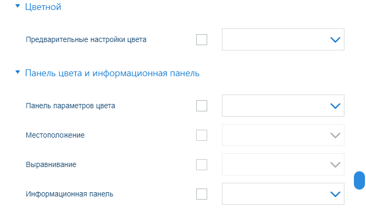Collapse the Цветной section triangle
Image resolution: width=366 pixels, height=208 pixels.
coord(17,6)
